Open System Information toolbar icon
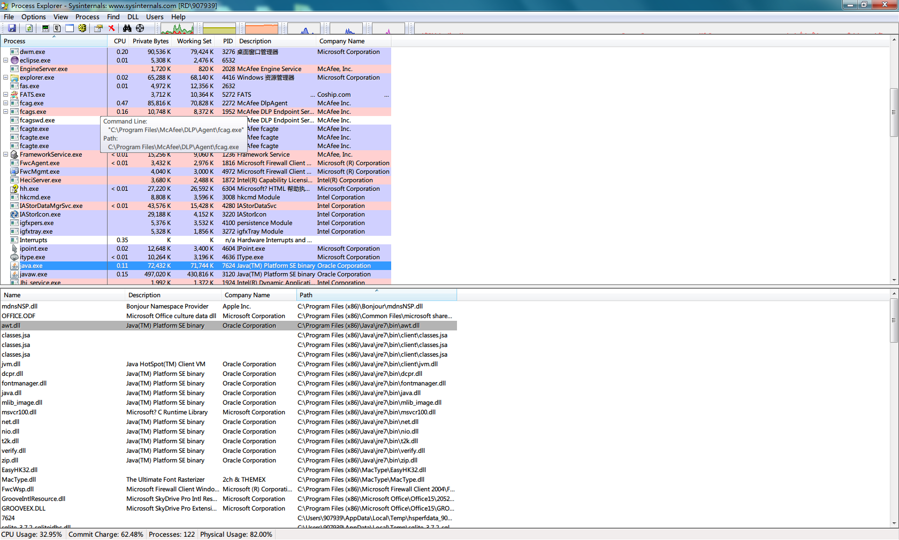 click(45, 28)
